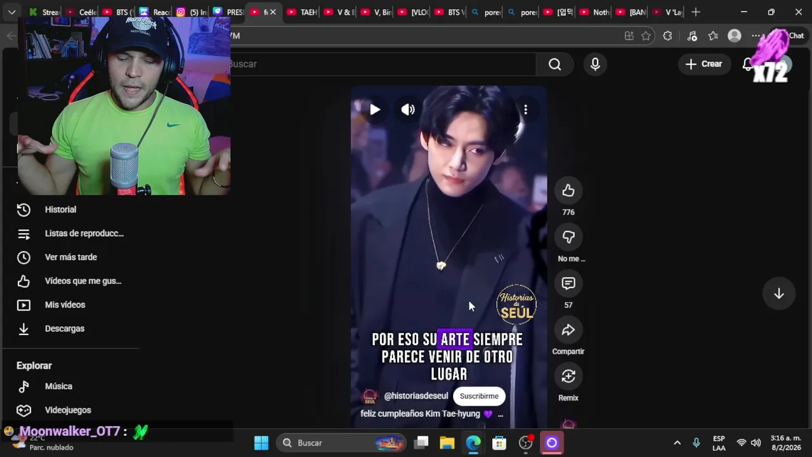Click the Compartir share arrow icon
Image resolution: width=812 pixels, height=457 pixels.
568,329
